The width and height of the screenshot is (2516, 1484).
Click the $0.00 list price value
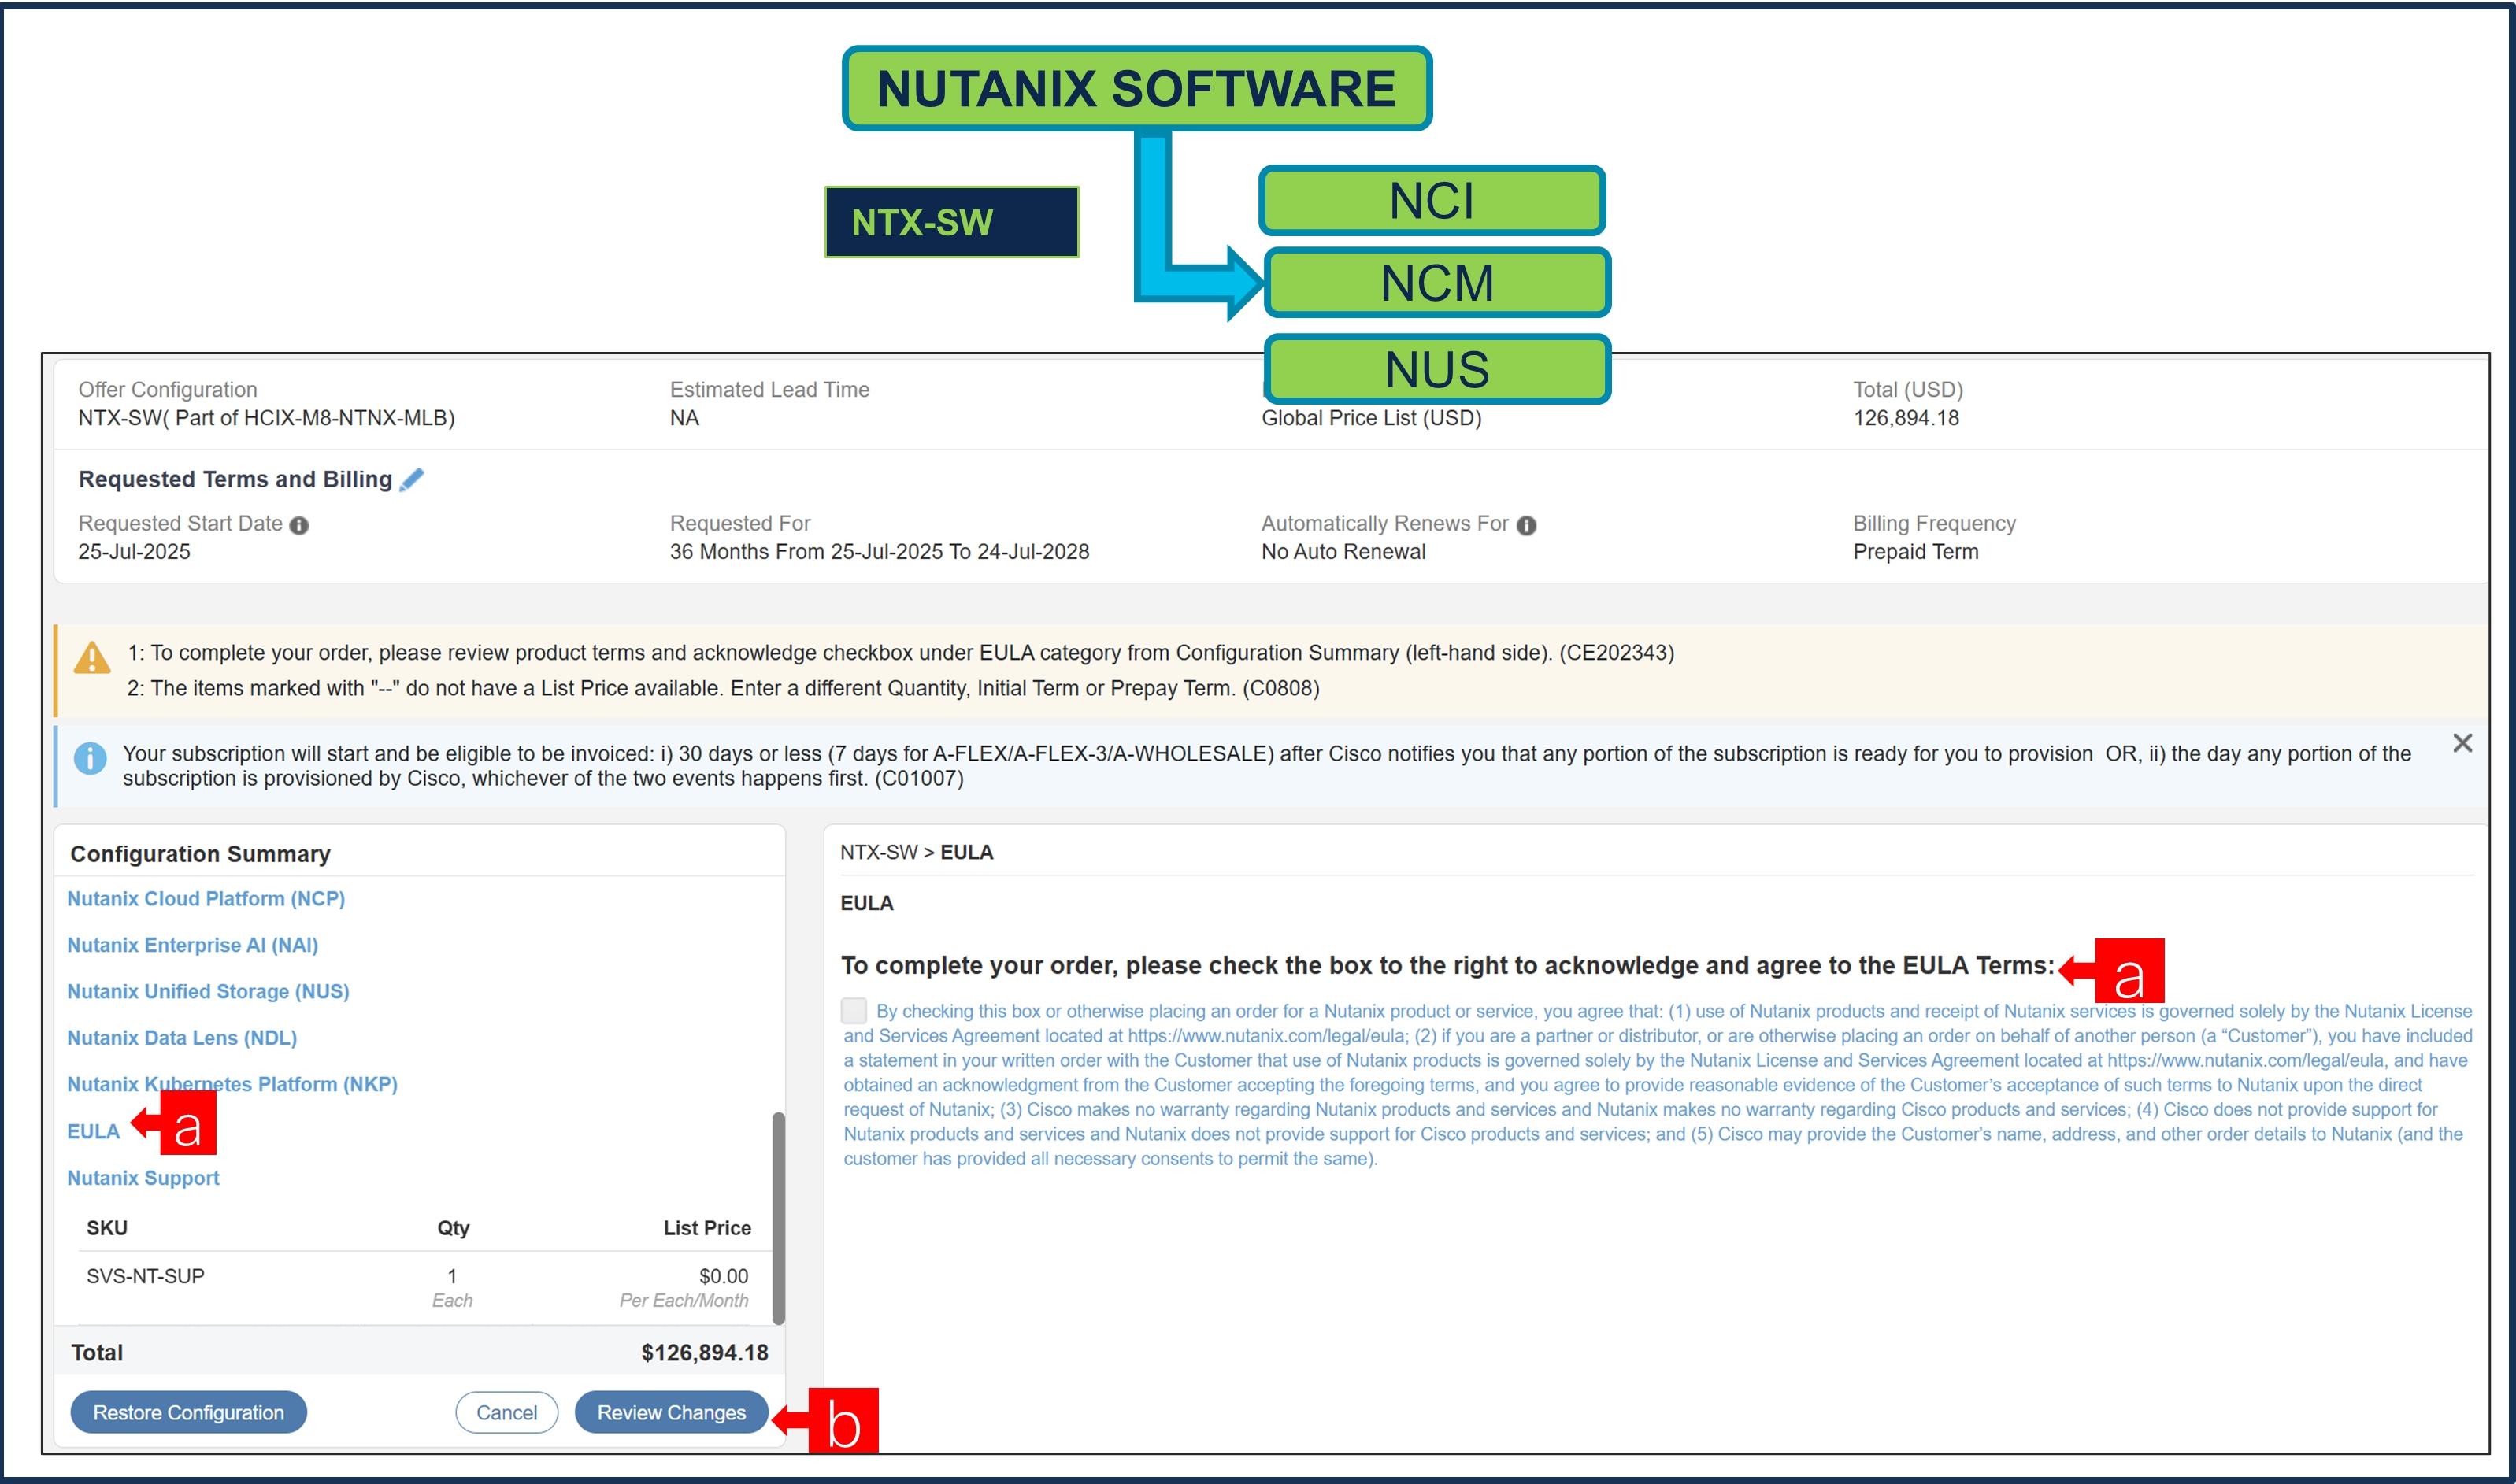pyautogui.click(x=723, y=1276)
